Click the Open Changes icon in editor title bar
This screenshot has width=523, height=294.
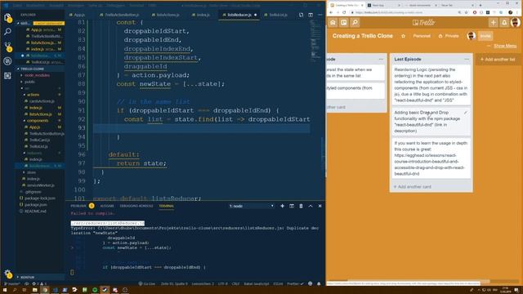(302, 15)
